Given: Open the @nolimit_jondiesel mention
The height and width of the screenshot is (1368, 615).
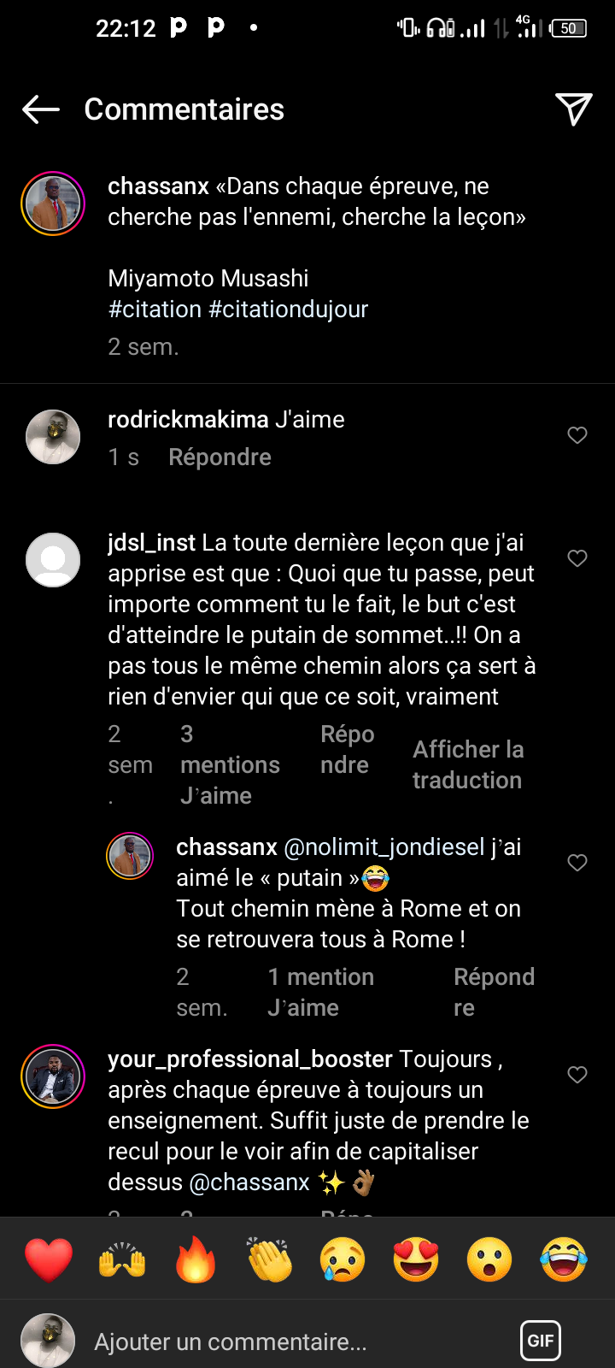Looking at the screenshot, I should 384,847.
